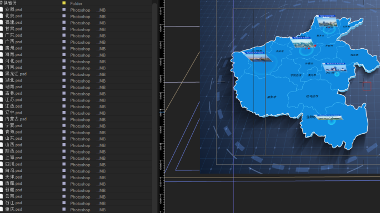Select the 安徽.psd file
Screen dimensions: 380x213
[x=13, y=9]
